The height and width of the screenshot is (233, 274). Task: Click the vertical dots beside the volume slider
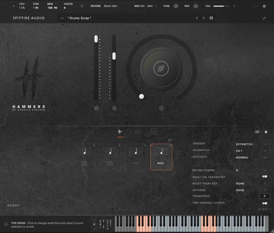(234, 6)
